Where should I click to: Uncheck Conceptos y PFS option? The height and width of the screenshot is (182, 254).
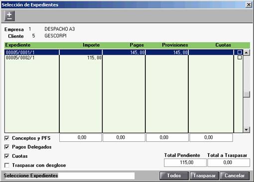click(7, 138)
